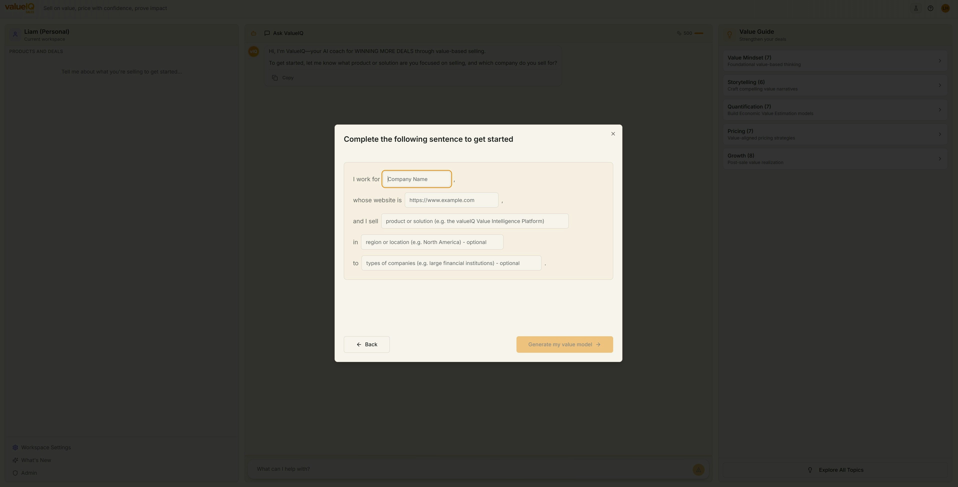Click Generate my value model
Viewport: 958px width, 487px height.
[564, 344]
